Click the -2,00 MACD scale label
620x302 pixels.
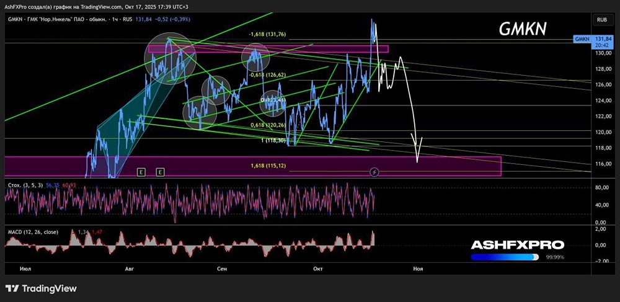603,261
